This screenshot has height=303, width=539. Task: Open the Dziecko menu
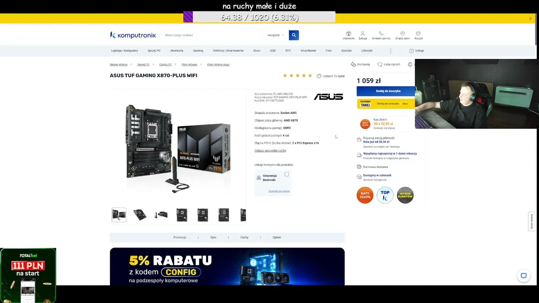coord(346,50)
